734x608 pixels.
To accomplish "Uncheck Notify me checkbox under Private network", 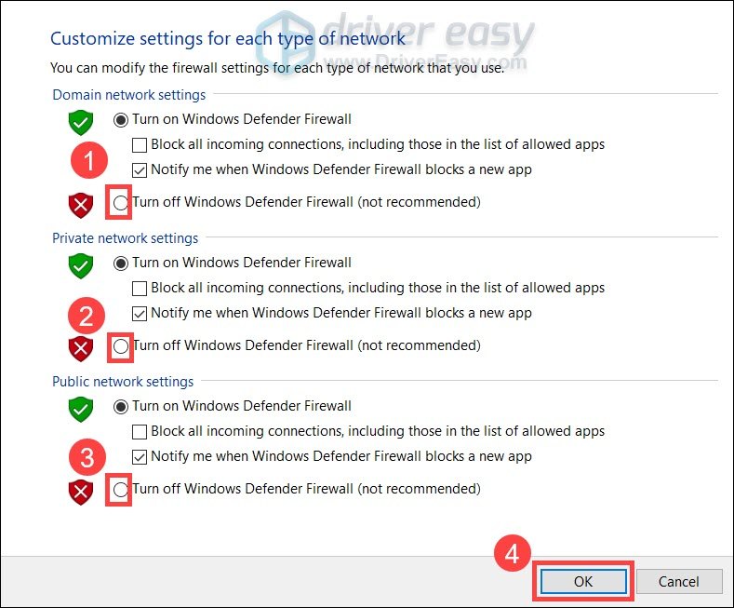I will (140, 314).
